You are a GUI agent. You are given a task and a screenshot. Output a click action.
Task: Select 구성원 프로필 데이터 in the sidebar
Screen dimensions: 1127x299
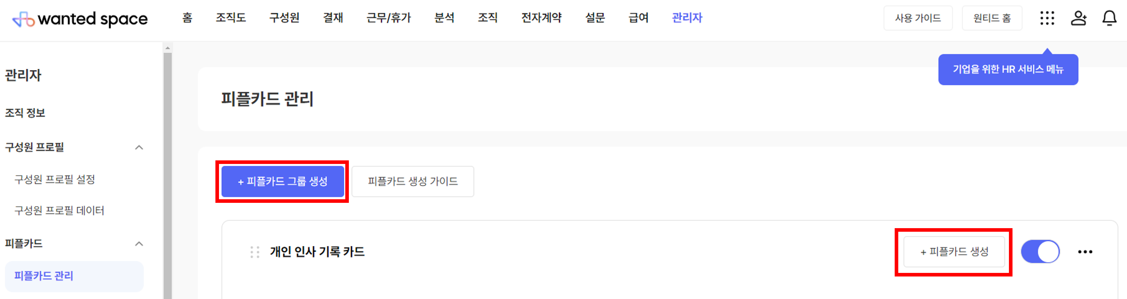click(x=59, y=211)
